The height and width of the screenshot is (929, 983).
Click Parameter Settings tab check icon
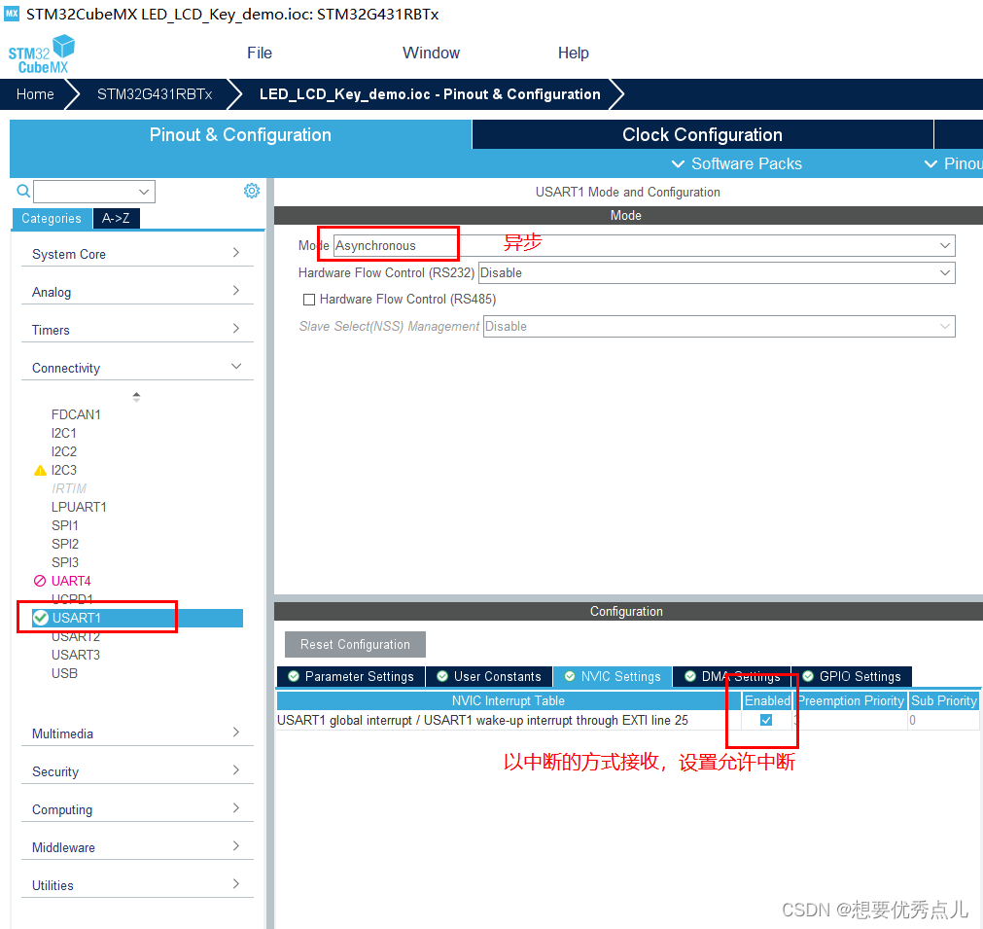click(x=294, y=676)
